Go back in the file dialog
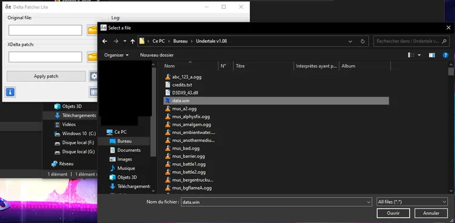Screen dimensions: 455x223 pyautogui.click(x=105, y=41)
